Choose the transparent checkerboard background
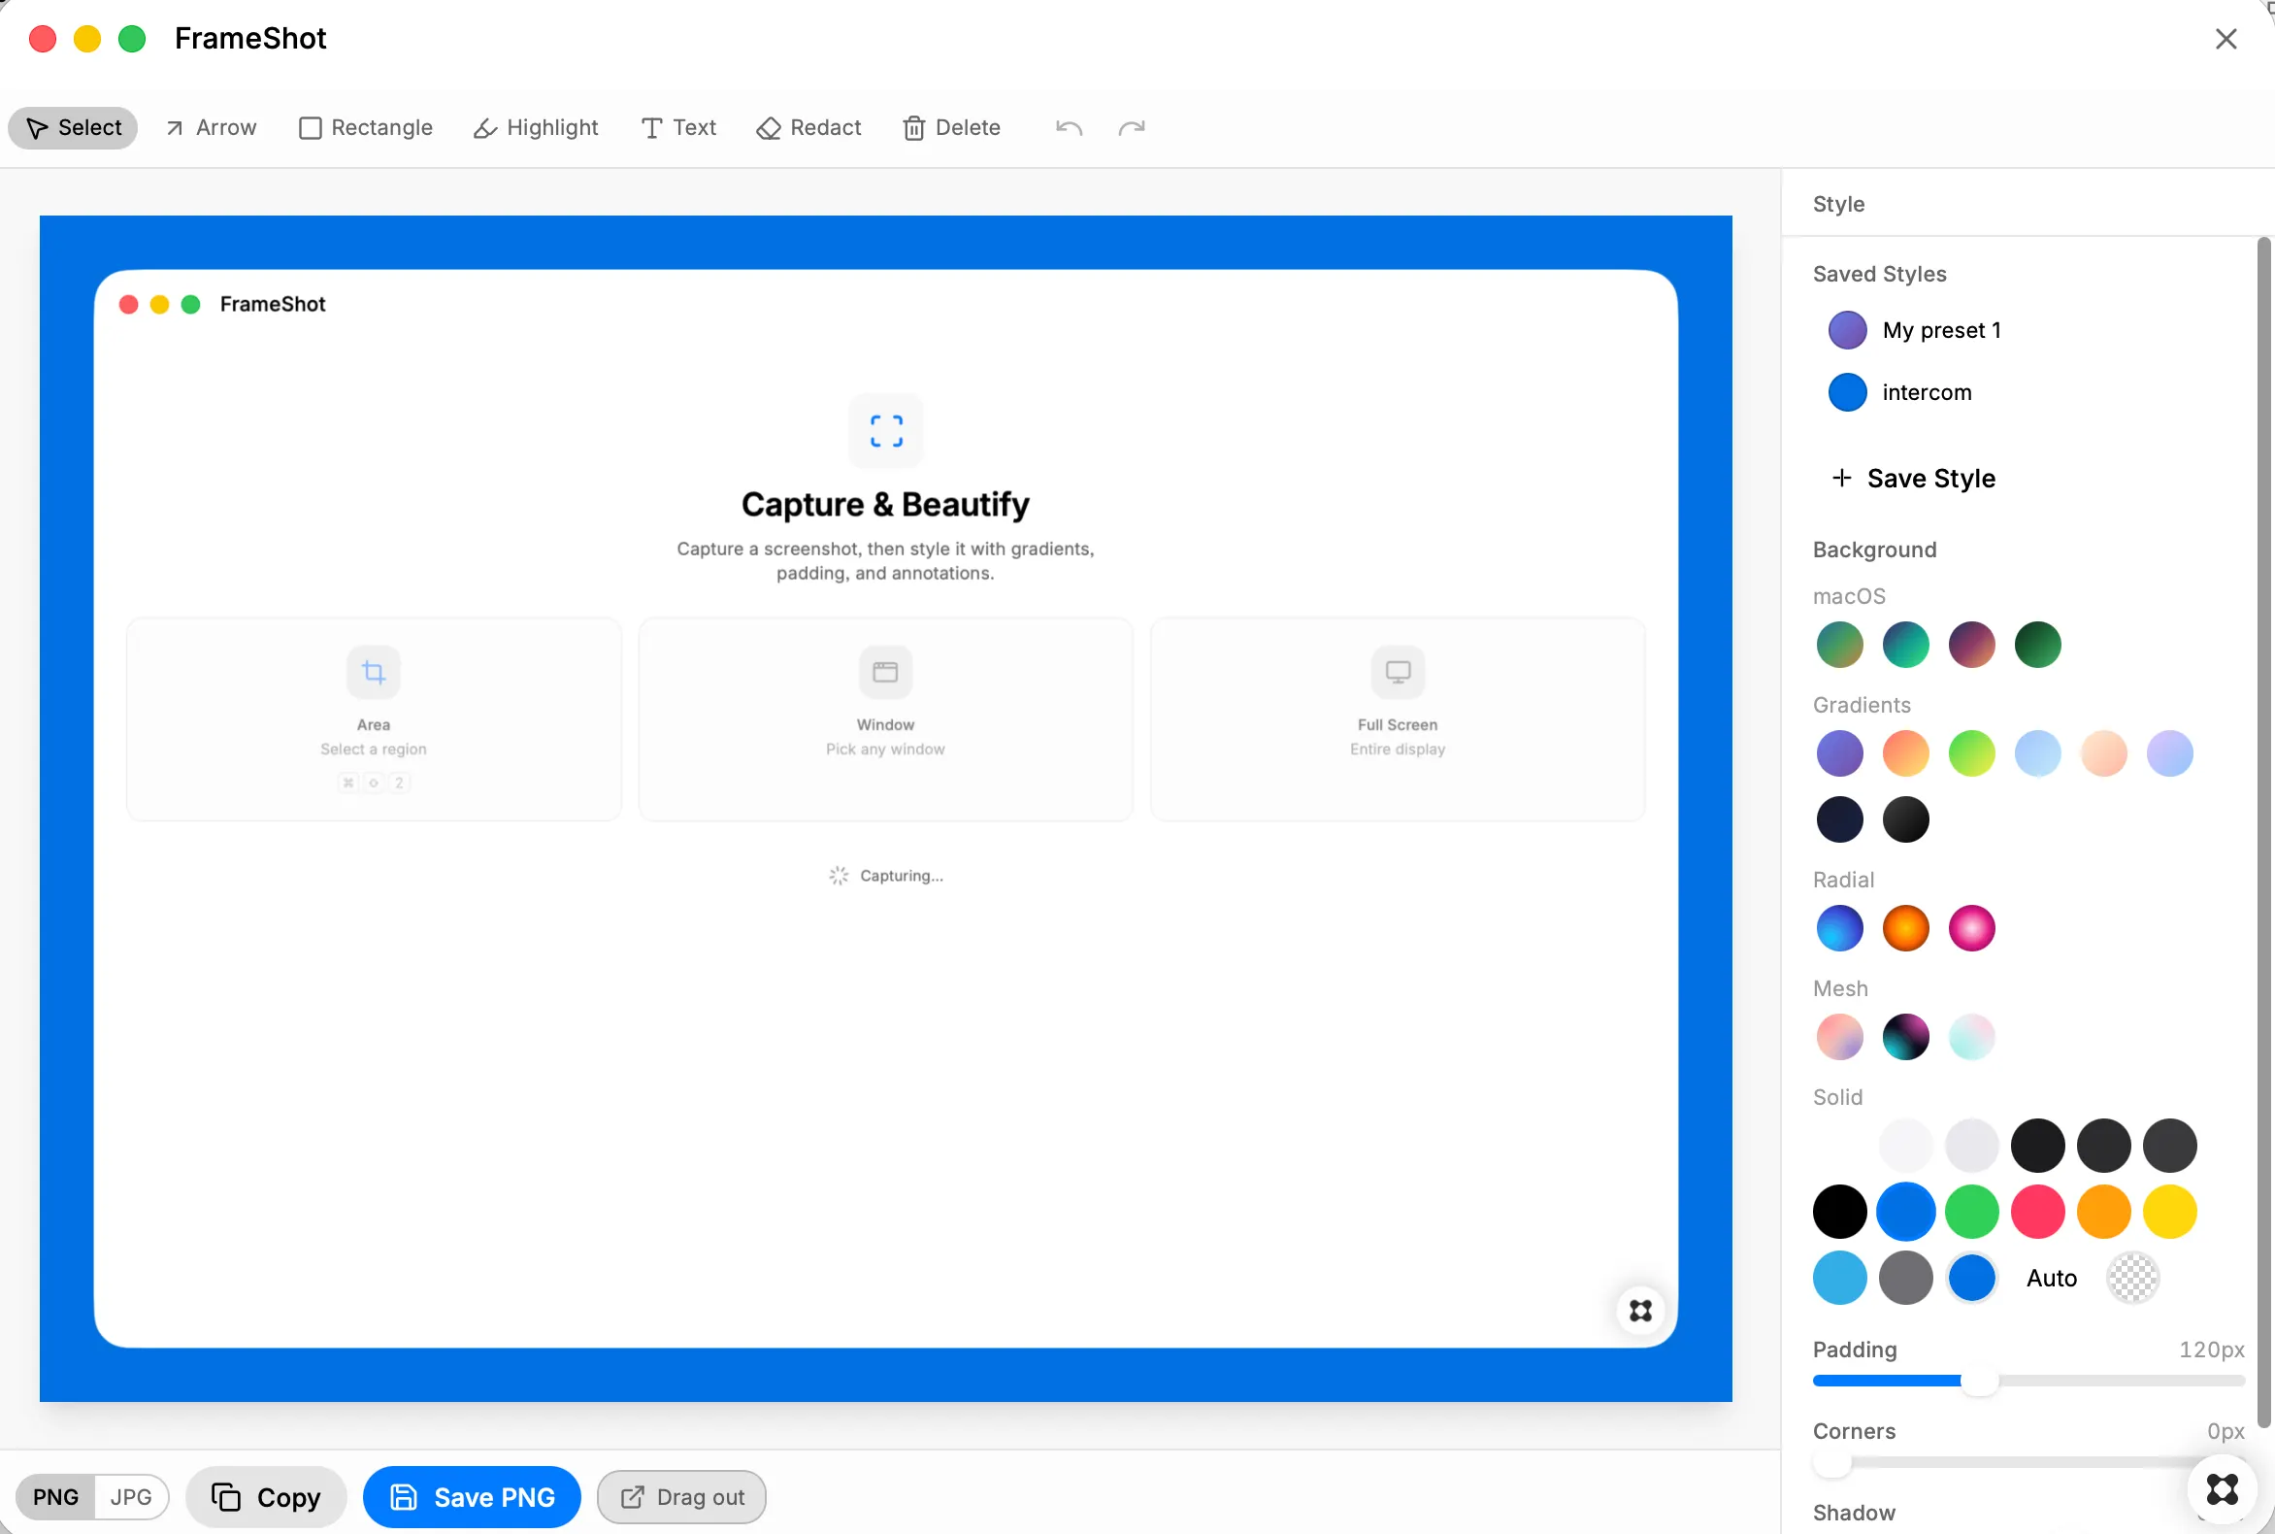Image resolution: width=2275 pixels, height=1534 pixels. tap(2132, 1279)
